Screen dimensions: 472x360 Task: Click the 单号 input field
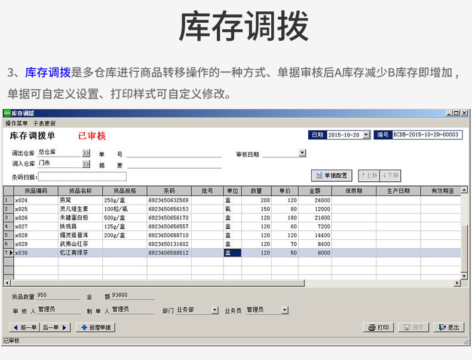tap(174, 154)
